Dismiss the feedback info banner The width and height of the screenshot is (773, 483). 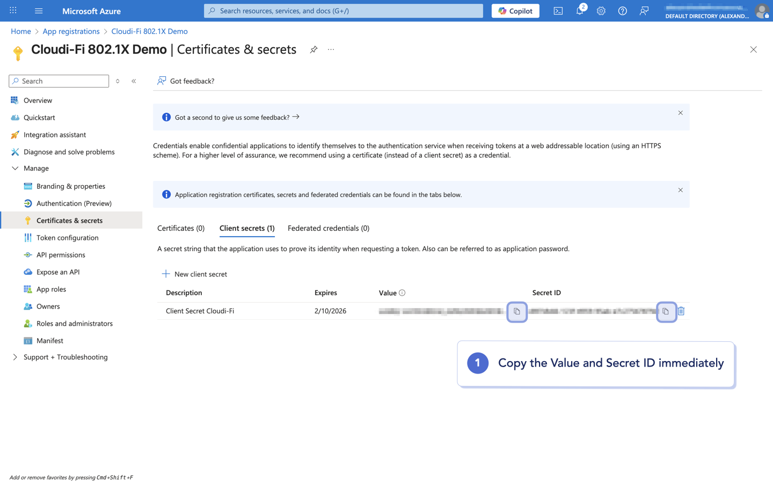click(680, 113)
